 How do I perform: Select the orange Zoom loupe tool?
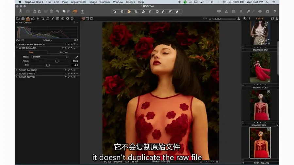(129, 12)
